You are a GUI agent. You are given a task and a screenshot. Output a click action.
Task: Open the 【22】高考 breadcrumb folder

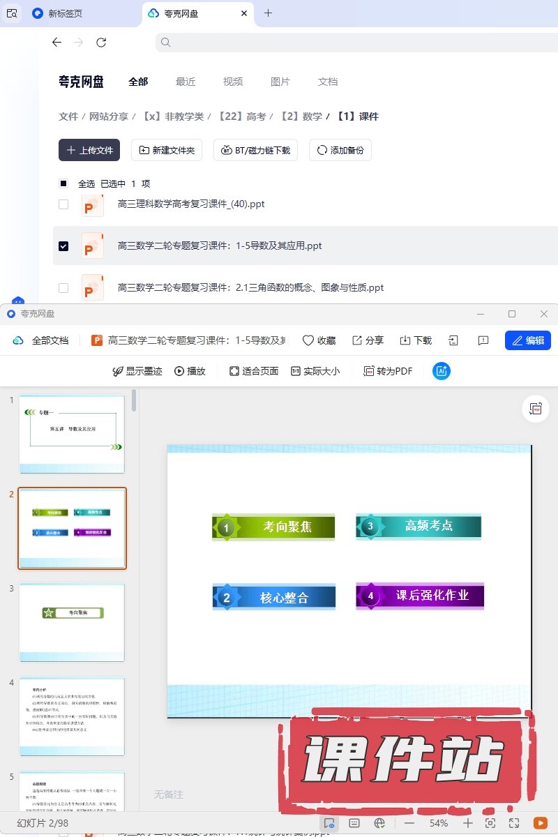point(241,116)
